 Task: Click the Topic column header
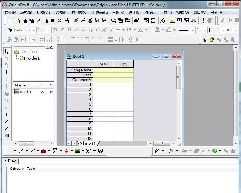(31, 169)
